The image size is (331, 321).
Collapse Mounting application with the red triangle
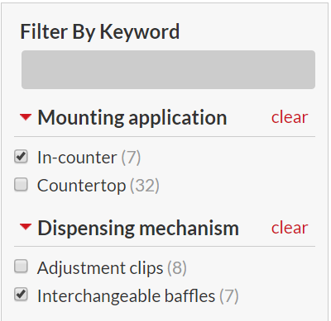point(26,117)
